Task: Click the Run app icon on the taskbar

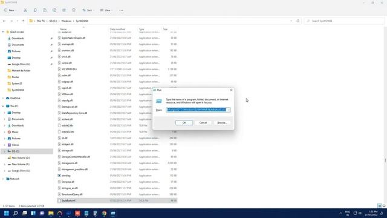Action: coord(113,213)
